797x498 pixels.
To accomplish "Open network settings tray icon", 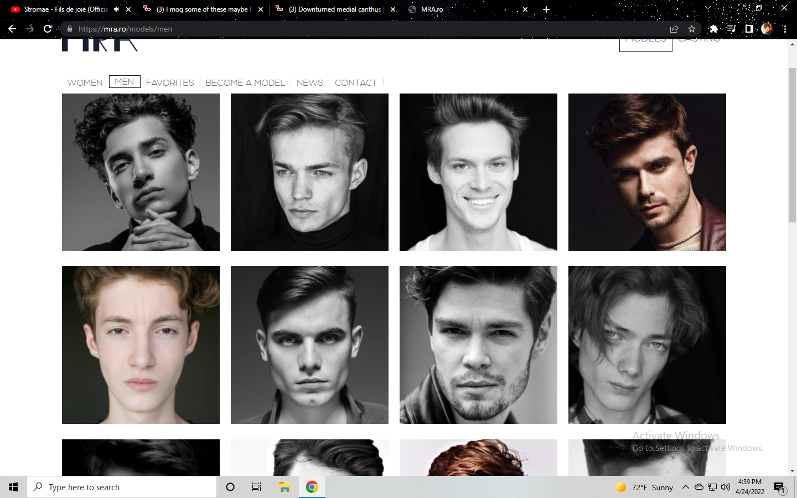I will pos(712,487).
